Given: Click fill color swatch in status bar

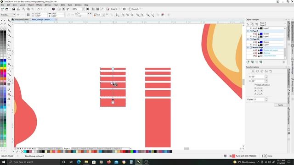Looking at the screenshot, I should point(234,156).
